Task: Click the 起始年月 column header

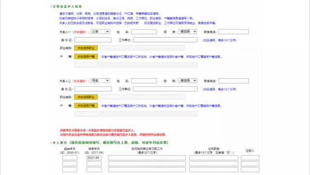Action: click(x=70, y=149)
